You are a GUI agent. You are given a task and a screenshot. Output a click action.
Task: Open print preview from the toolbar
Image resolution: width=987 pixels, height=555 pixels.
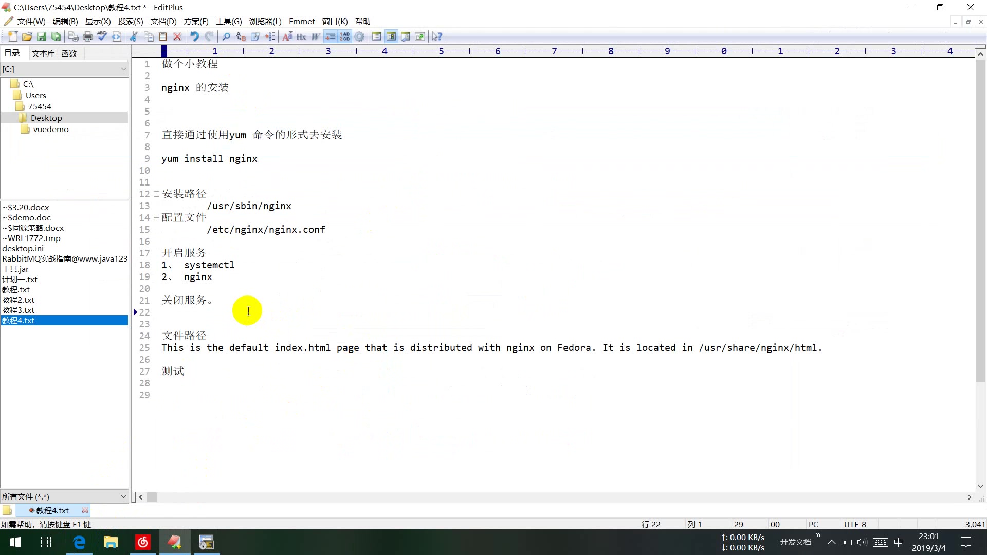tap(74, 36)
